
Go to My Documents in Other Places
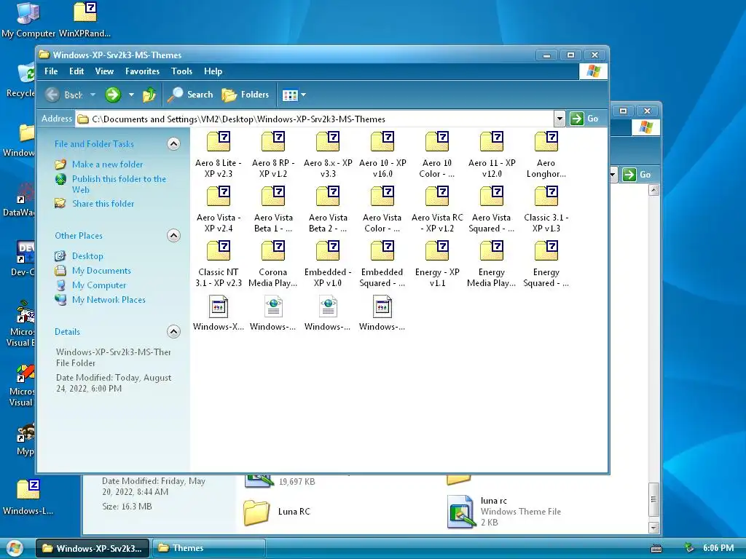101,271
